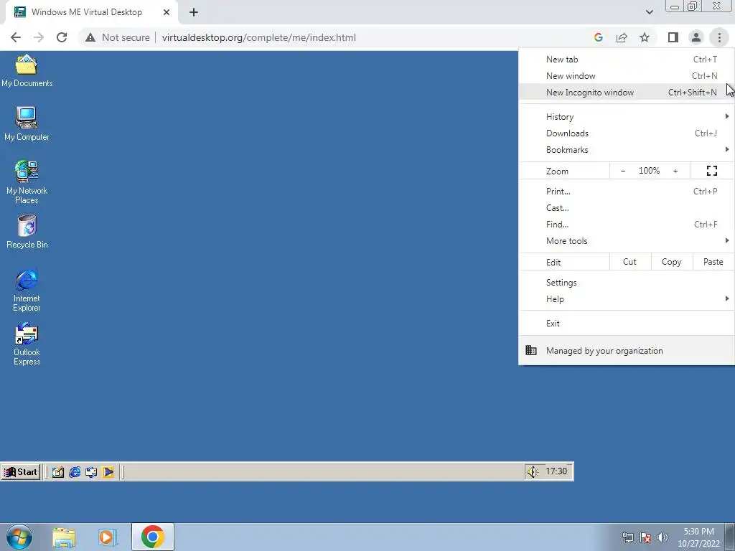The width and height of the screenshot is (735, 551).
Task: Choose Find... from the menu
Action: [x=626, y=225]
